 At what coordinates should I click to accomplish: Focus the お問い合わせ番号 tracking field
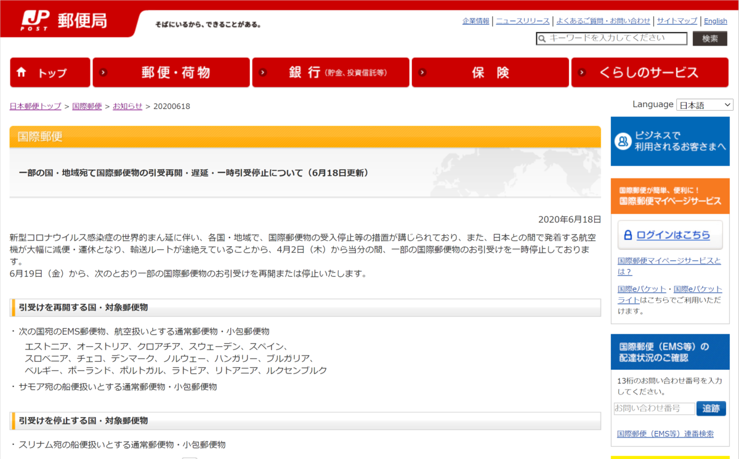[655, 409]
